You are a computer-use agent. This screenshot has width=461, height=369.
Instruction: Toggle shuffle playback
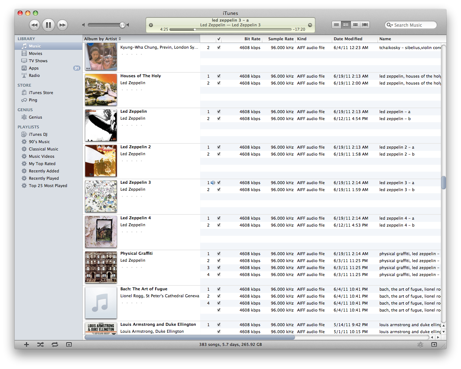point(40,344)
